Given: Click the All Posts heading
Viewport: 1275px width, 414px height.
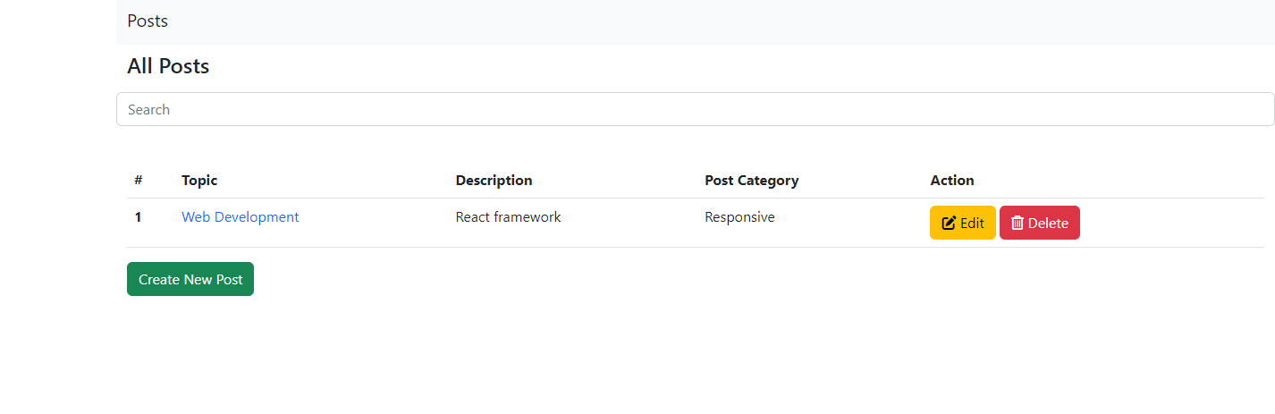Looking at the screenshot, I should point(168,66).
